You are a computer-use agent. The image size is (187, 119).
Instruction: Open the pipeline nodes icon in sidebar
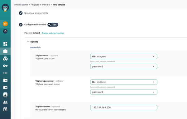tap(5, 73)
